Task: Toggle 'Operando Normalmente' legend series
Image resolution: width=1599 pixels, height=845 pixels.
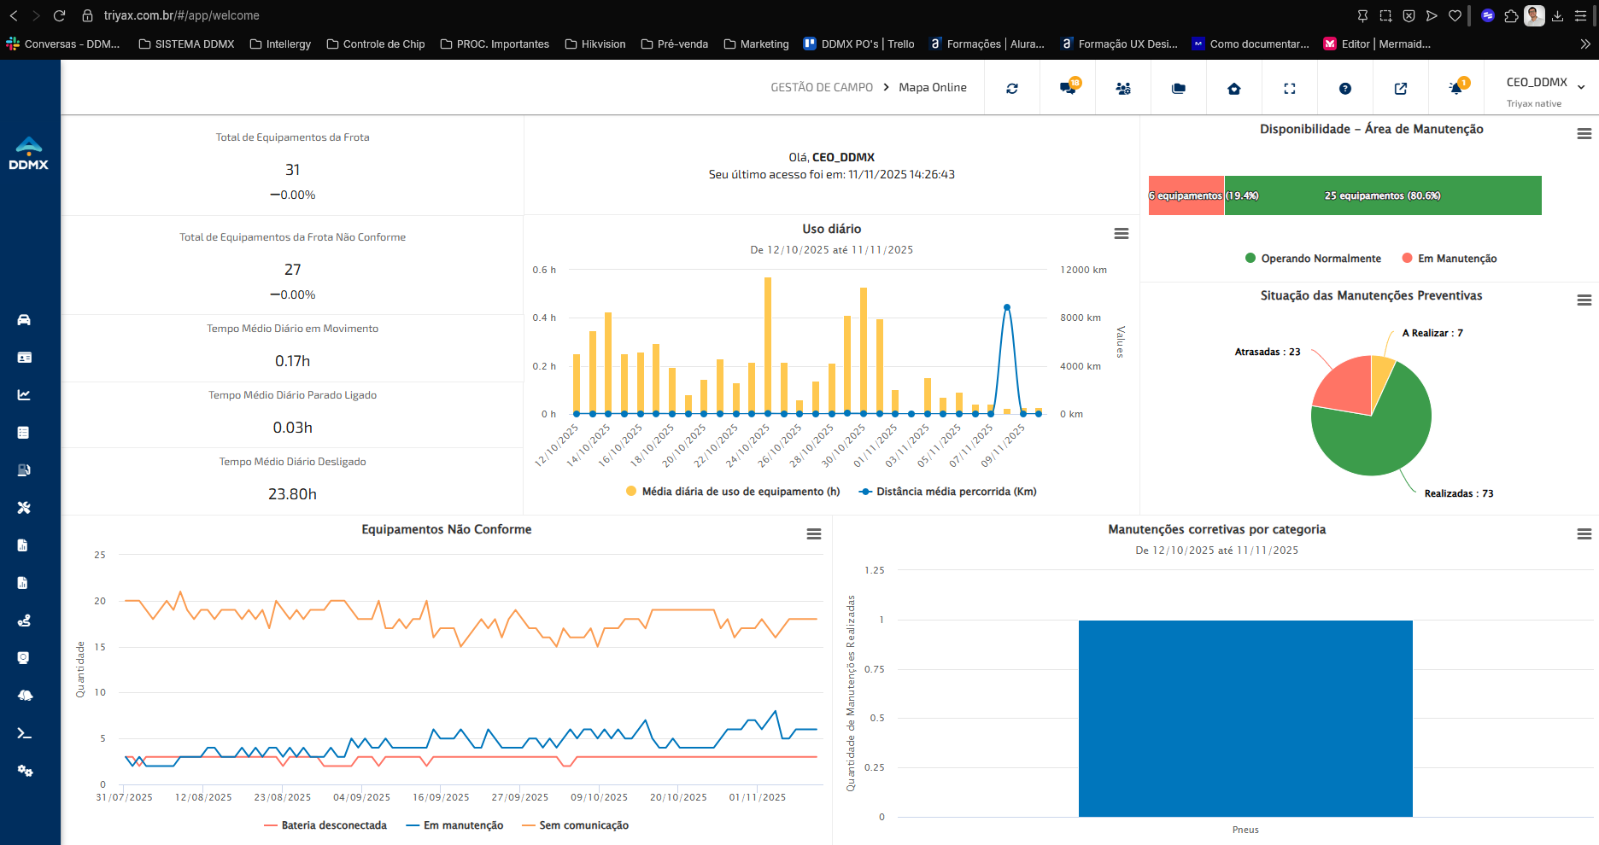Action: (x=1313, y=259)
